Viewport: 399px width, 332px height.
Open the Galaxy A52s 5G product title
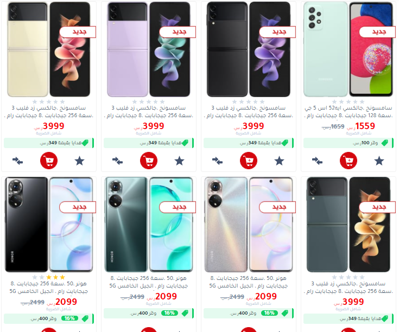349,112
